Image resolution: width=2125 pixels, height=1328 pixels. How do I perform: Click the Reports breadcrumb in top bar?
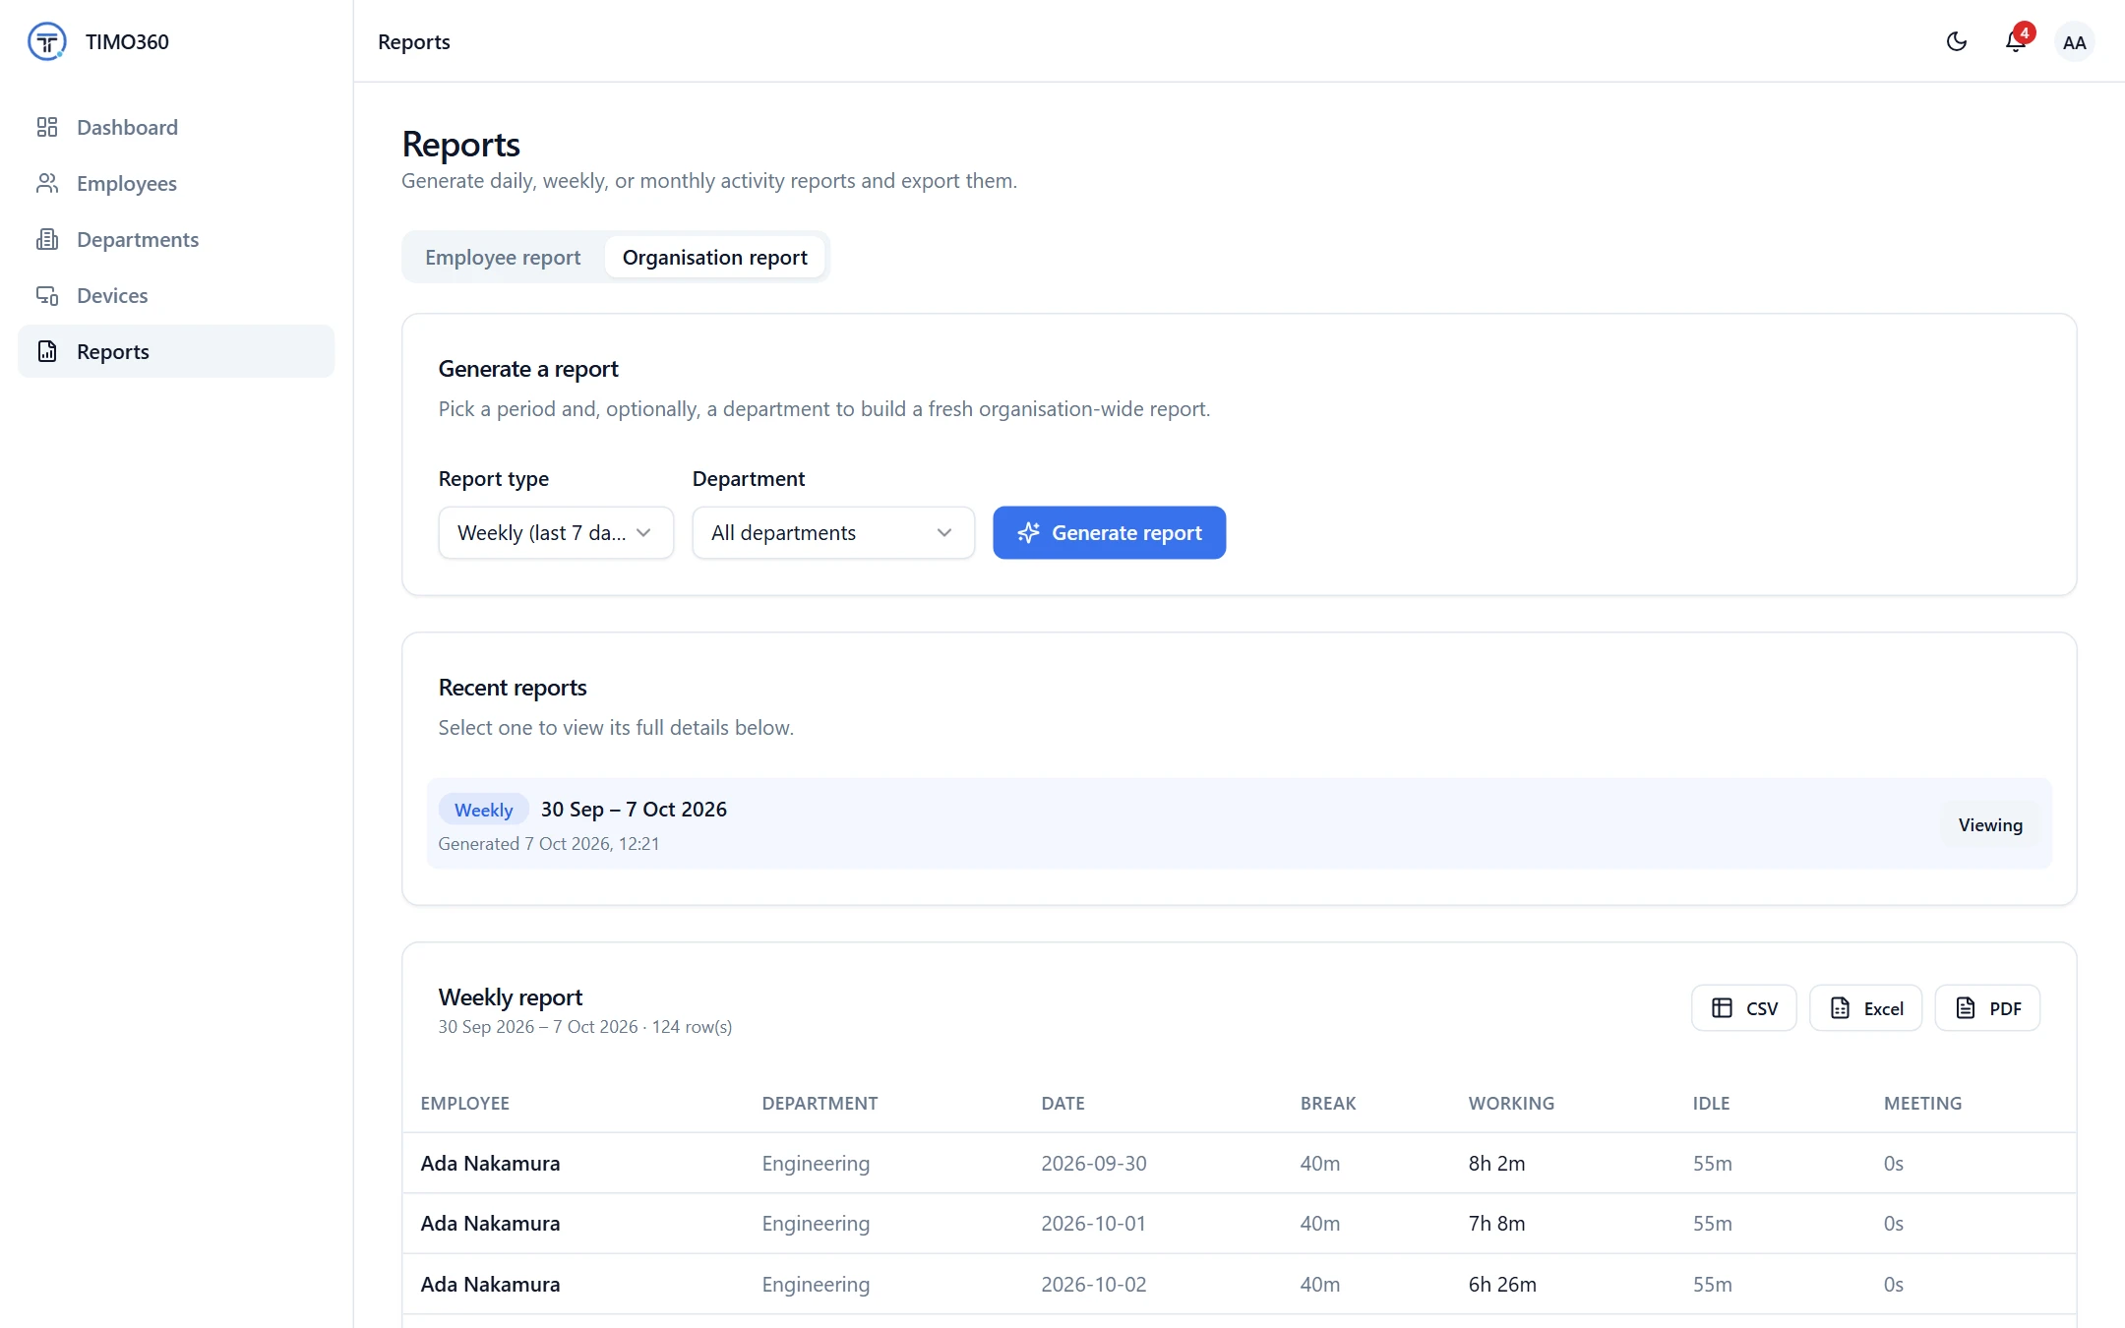(x=413, y=41)
